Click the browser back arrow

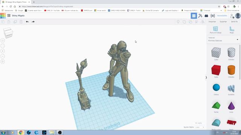click(x=3, y=6)
